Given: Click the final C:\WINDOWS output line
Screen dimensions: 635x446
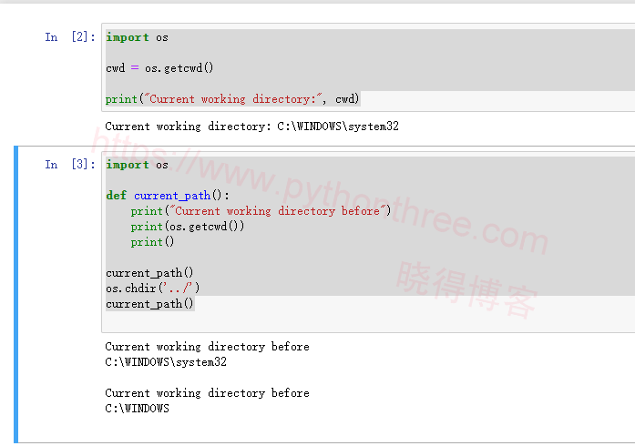Looking at the screenshot, I should pos(137,409).
